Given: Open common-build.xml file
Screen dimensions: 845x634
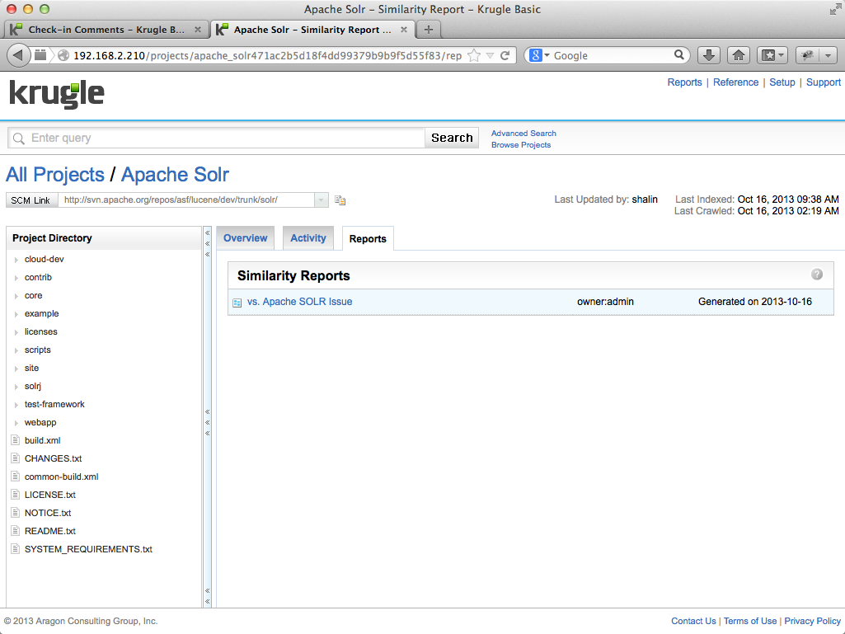Looking at the screenshot, I should point(62,477).
